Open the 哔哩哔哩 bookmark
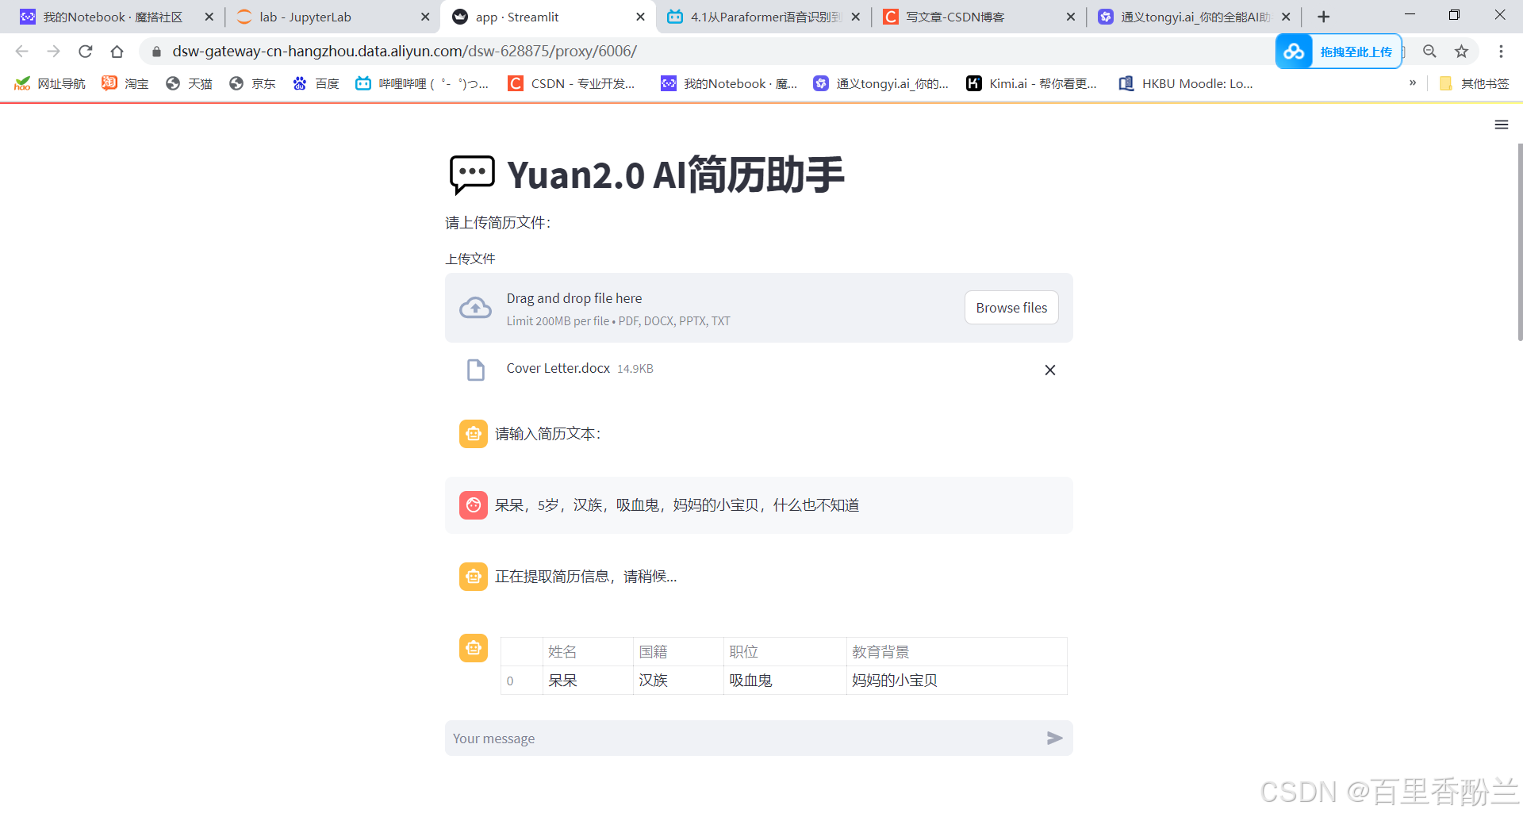The image size is (1523, 817). point(422,83)
